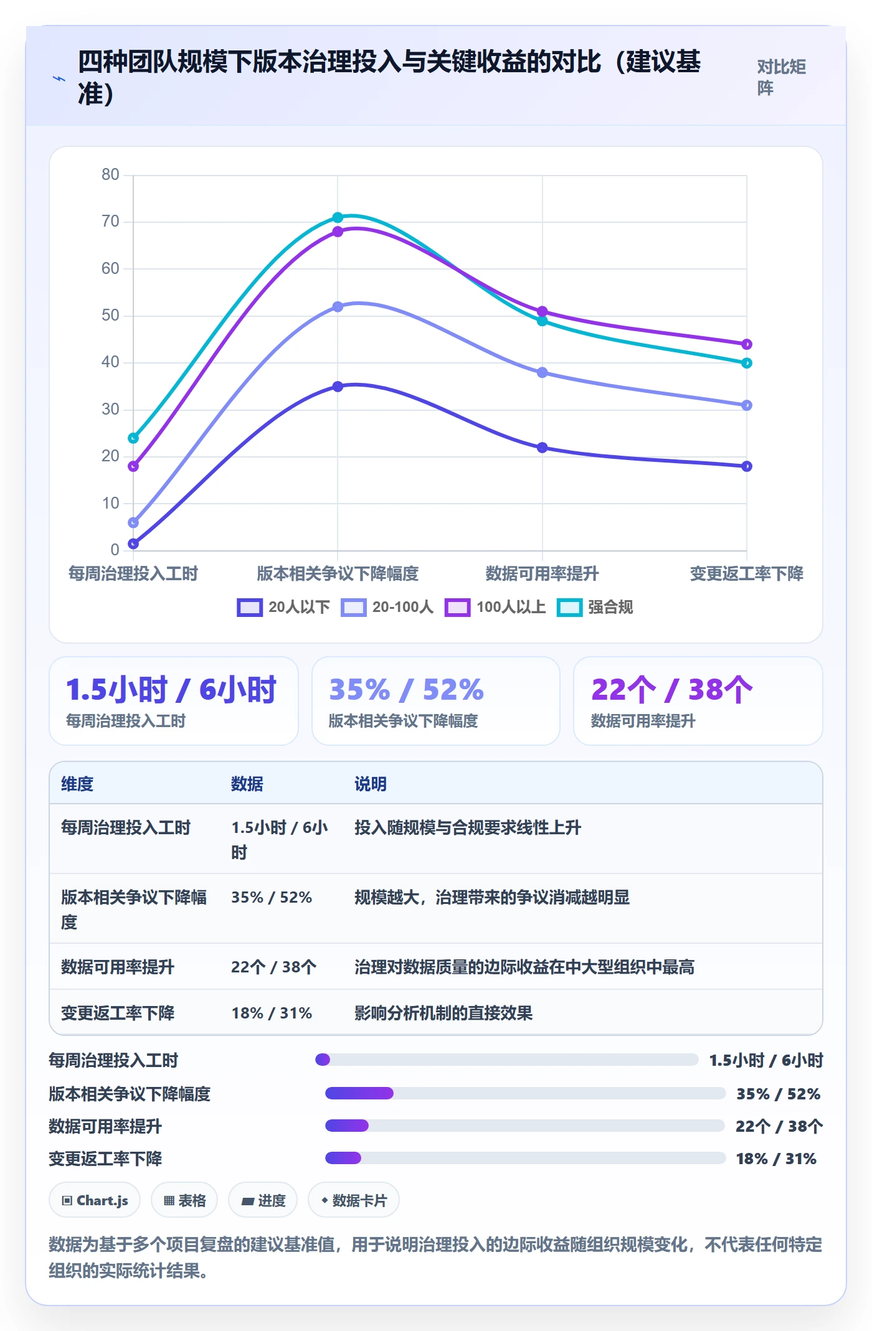Screen dimensions: 872x1331
Task: Click the lightning icon beside the title
Action: 59,78
